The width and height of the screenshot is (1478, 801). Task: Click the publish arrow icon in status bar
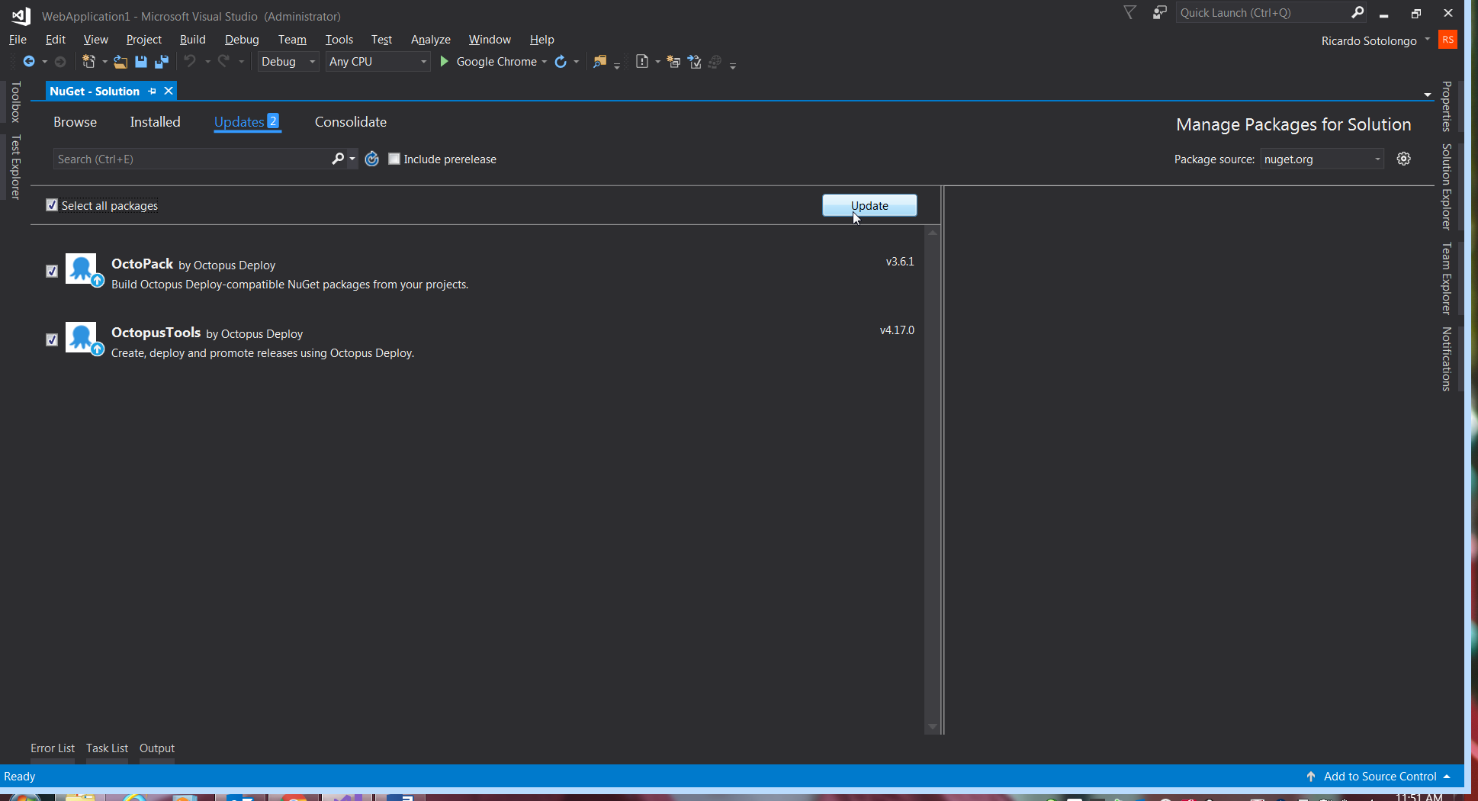[1311, 776]
